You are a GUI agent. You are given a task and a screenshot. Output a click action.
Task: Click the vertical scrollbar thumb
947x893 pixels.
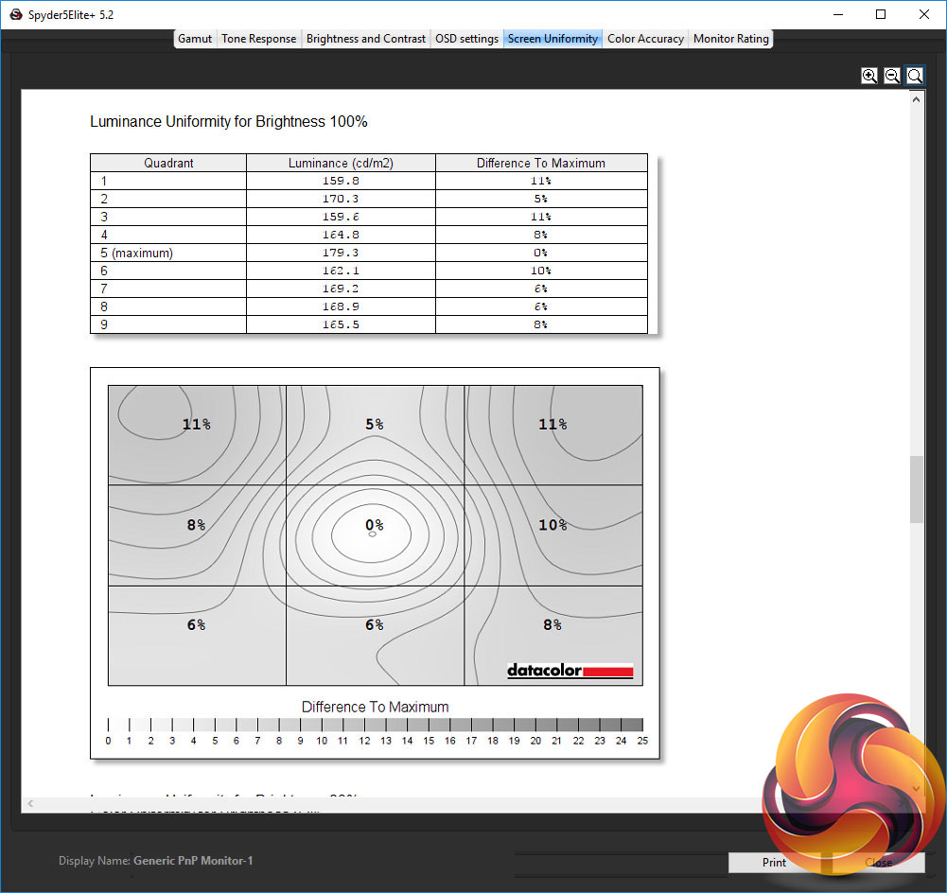(916, 489)
